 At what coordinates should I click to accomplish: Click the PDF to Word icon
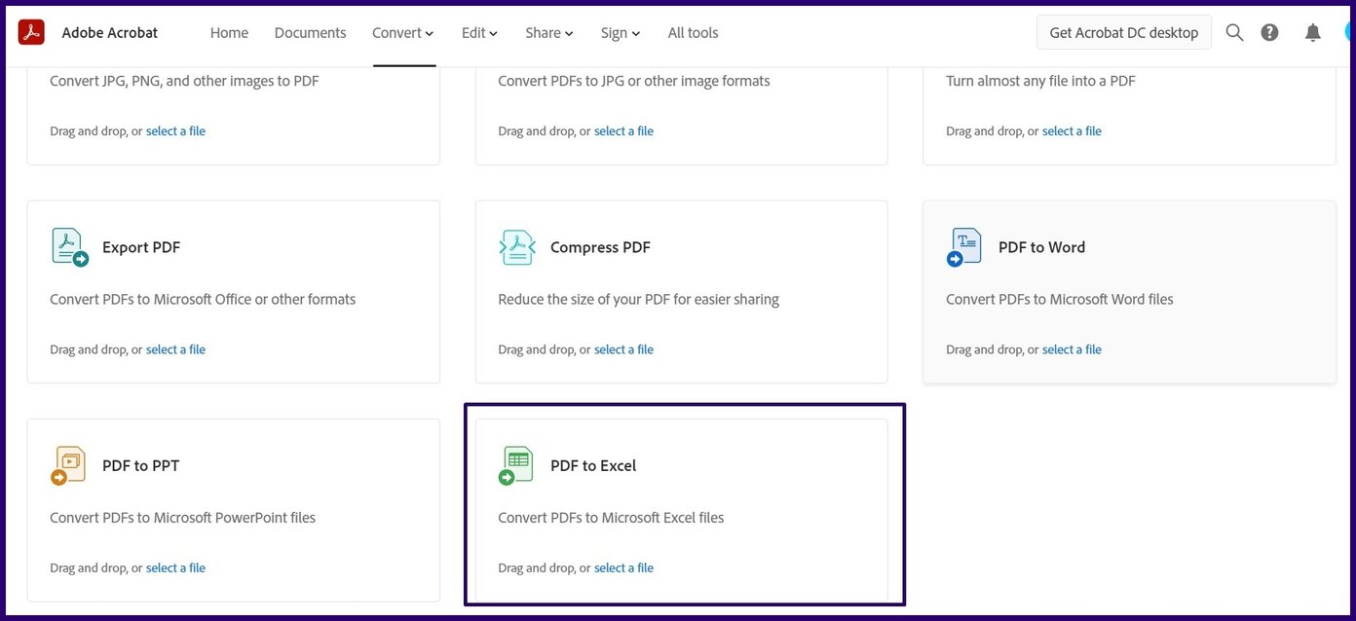tap(964, 247)
